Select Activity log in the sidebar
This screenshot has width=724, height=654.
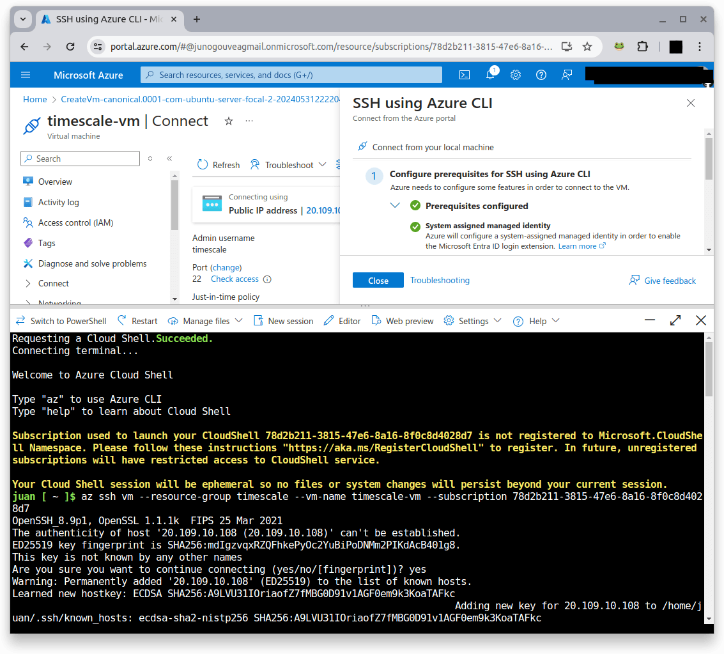coord(58,202)
